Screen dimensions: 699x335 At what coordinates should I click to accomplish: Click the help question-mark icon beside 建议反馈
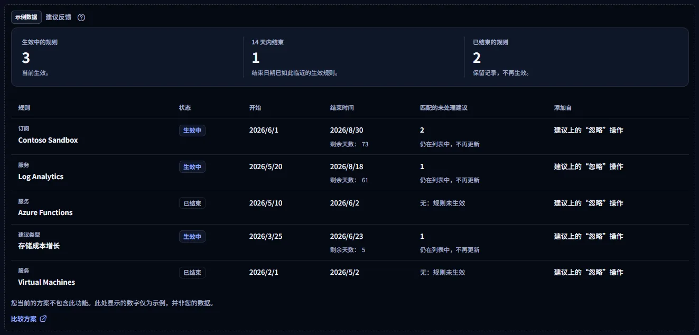81,17
